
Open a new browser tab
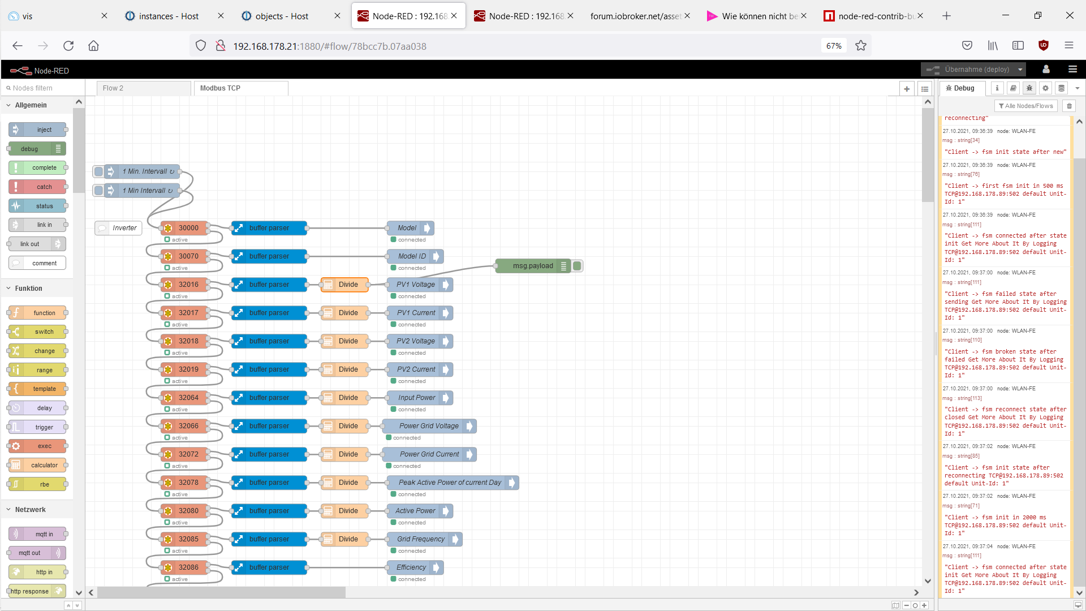pyautogui.click(x=946, y=16)
